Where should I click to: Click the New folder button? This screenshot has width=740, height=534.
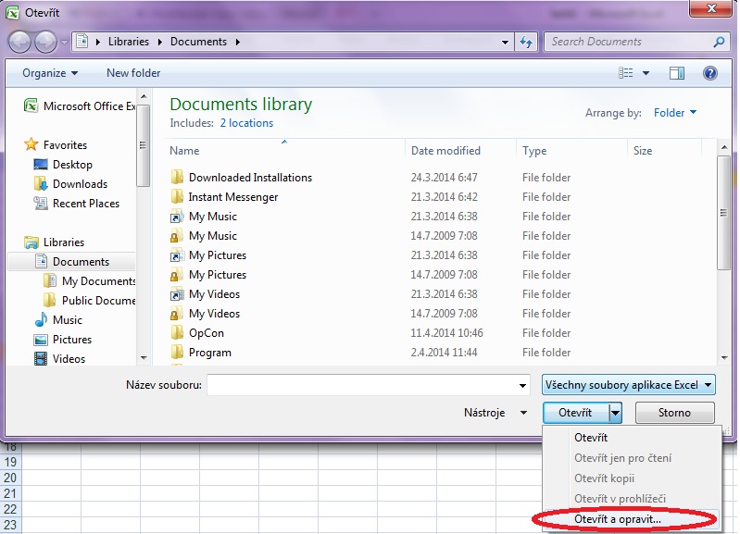pyautogui.click(x=133, y=73)
